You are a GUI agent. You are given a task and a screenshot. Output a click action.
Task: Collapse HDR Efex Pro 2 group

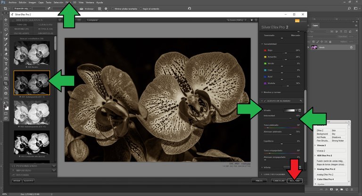tap(315, 155)
